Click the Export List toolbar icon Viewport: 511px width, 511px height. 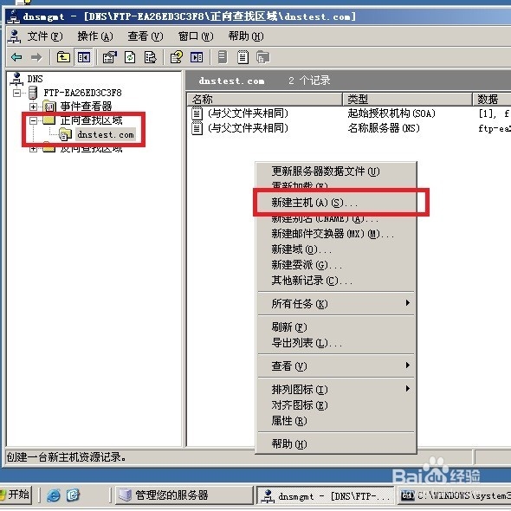click(150, 57)
